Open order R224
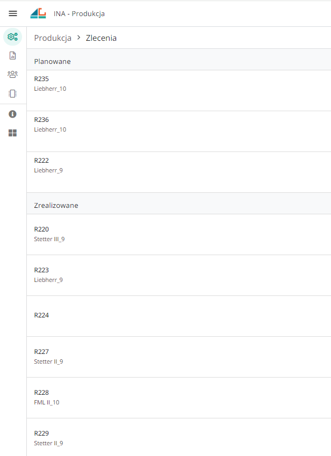331x456 pixels. coord(178,316)
